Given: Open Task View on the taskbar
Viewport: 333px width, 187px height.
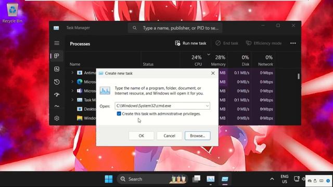Looking at the screenshot, I should 197,179.
